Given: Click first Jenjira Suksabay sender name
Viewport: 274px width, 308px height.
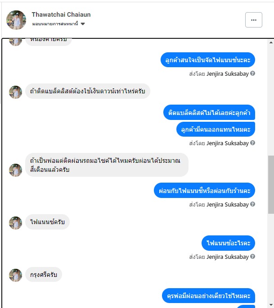Looking at the screenshot, I should [228, 74].
